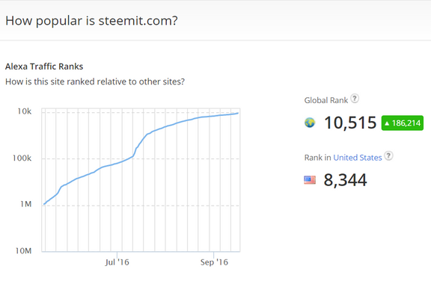
Task: Click the 'How popular is steemit.com?' title
Action: (x=91, y=21)
